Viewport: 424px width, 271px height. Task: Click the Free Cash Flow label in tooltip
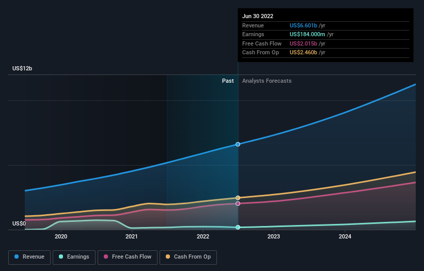click(262, 43)
